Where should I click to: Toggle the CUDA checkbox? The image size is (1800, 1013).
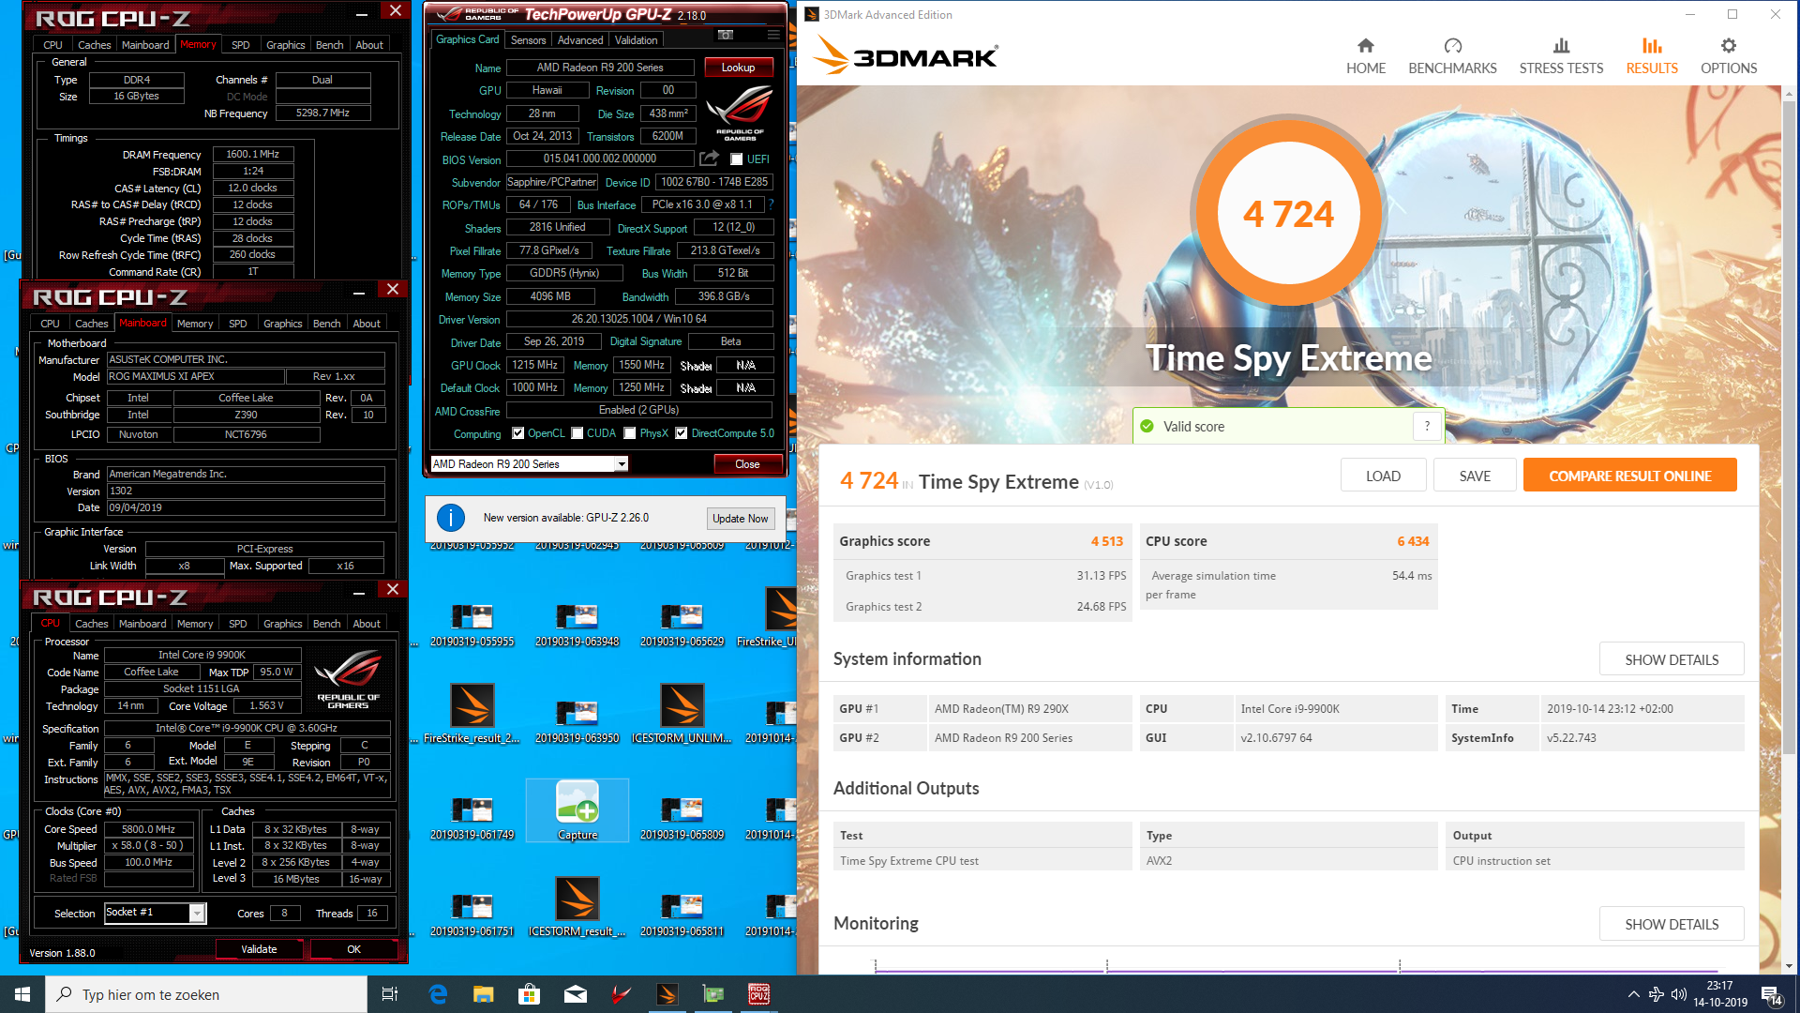[577, 433]
